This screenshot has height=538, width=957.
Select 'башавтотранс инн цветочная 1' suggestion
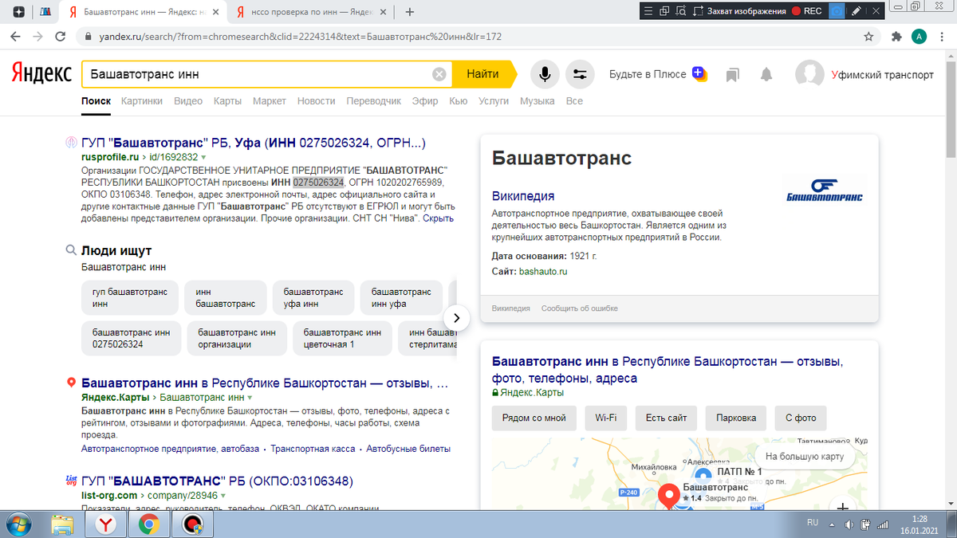(342, 339)
